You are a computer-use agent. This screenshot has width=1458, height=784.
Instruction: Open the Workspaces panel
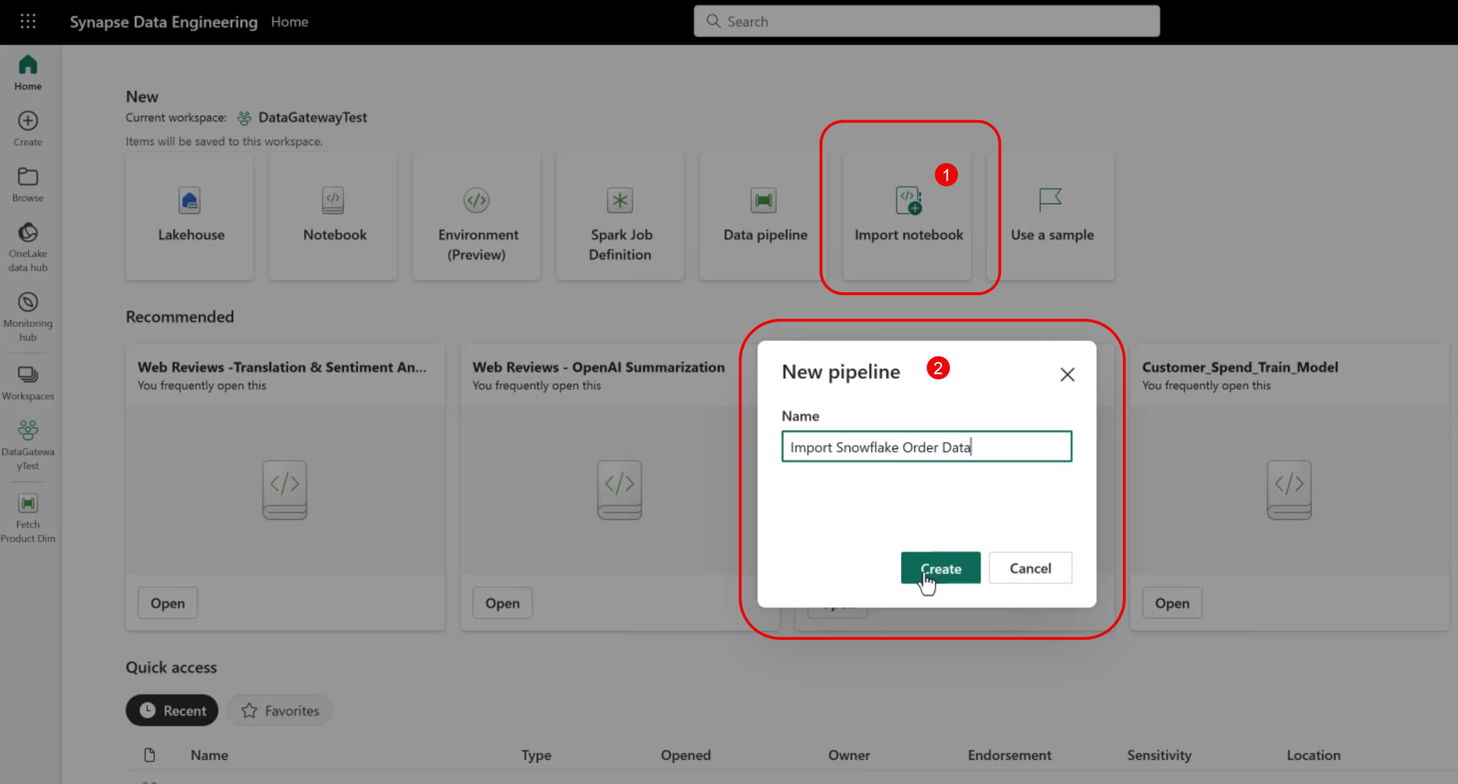click(28, 383)
